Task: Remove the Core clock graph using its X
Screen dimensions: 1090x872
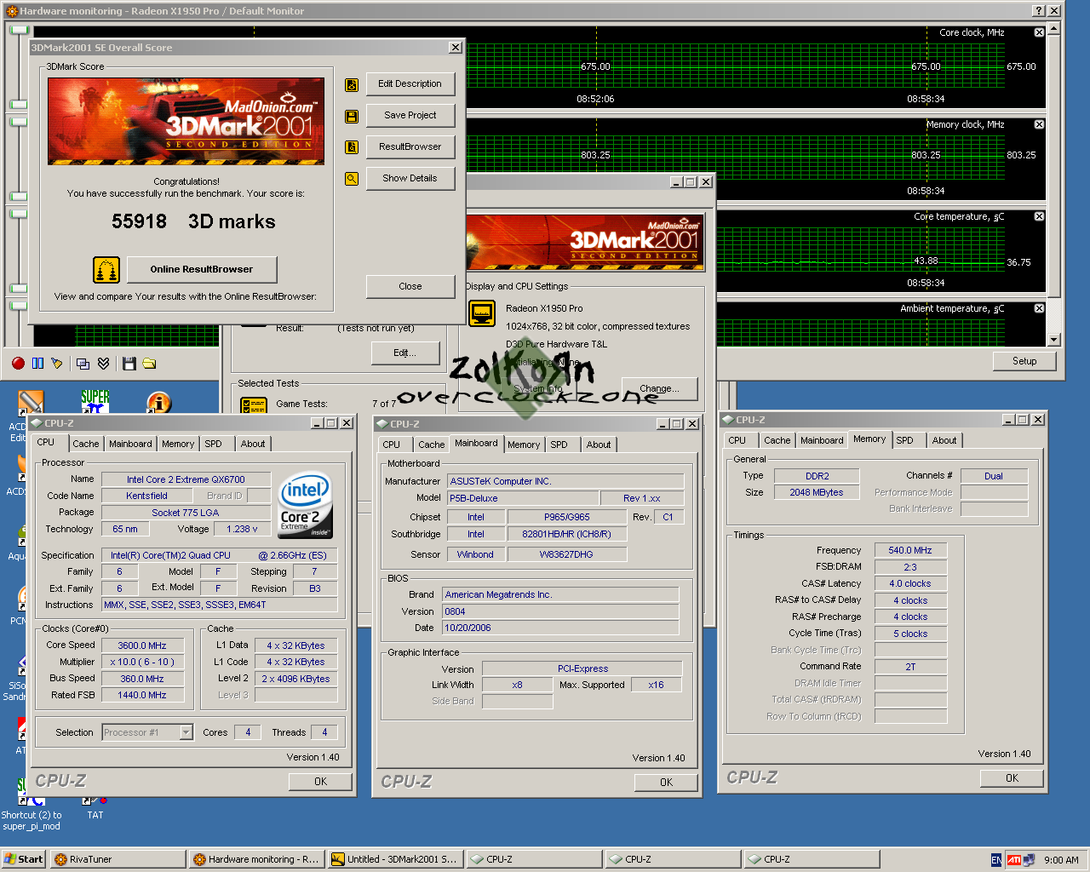Action: 1039,32
